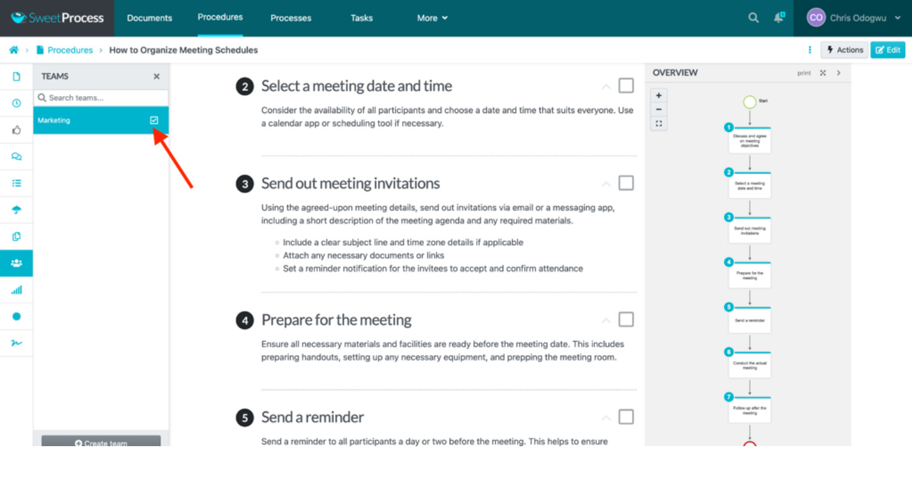Screen dimensions: 912x487
Task: Close the Teams panel
Action: [157, 77]
